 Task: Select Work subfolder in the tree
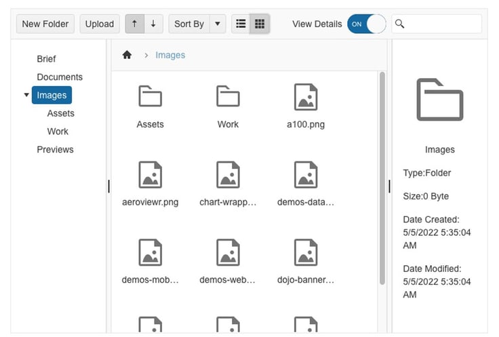pos(58,132)
